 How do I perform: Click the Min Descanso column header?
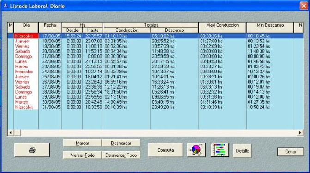(x=270, y=28)
